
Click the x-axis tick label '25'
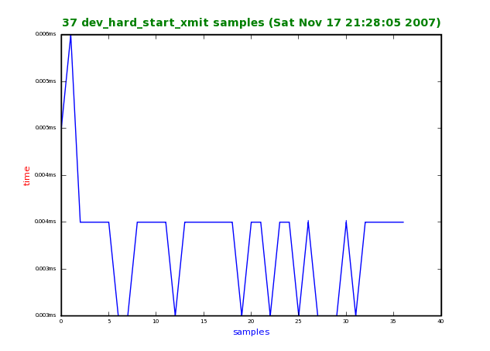tap(299, 322)
